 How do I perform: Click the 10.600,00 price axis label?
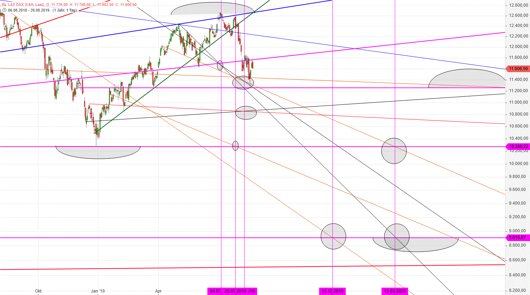[518, 126]
